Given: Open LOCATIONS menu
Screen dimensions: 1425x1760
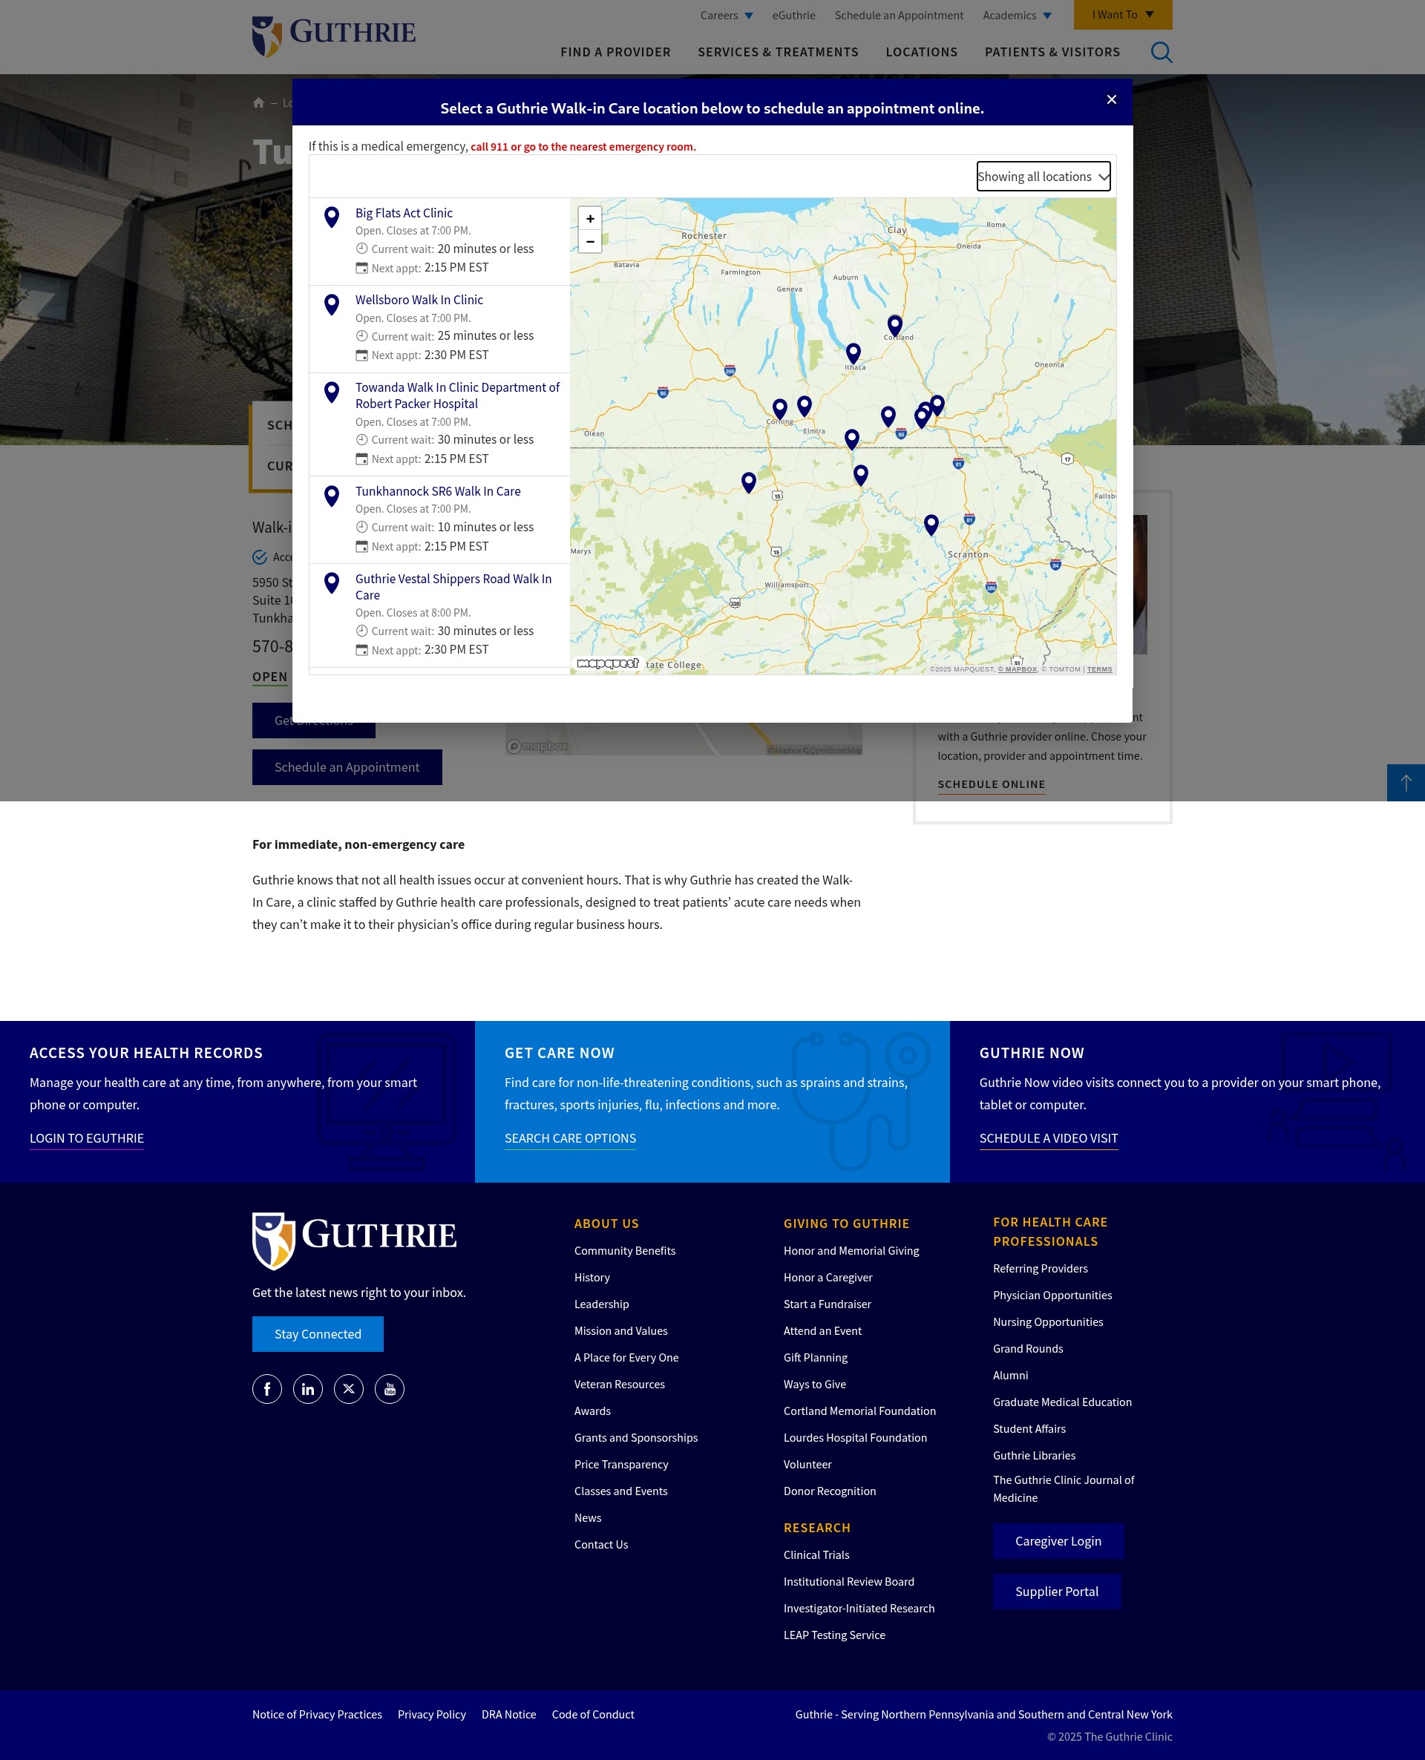Looking at the screenshot, I should [x=921, y=52].
